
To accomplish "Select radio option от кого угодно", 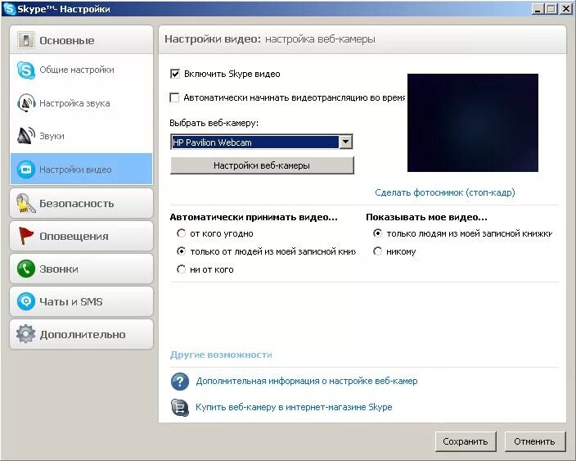I will (x=181, y=233).
